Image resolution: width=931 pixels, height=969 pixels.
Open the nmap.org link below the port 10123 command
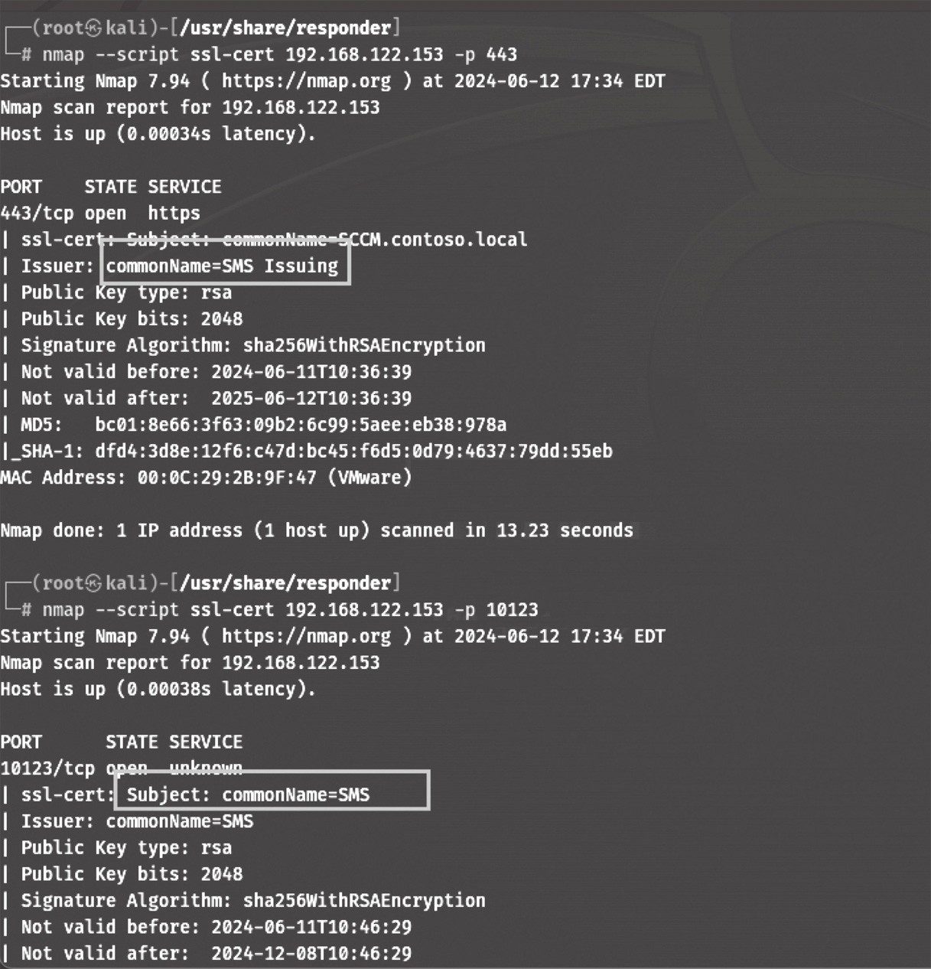tap(307, 636)
